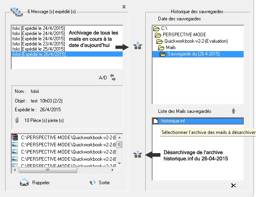The width and height of the screenshot is (256, 197).
Task: Select the message Expédié le 25/4/2015
Action: coord(38,49)
